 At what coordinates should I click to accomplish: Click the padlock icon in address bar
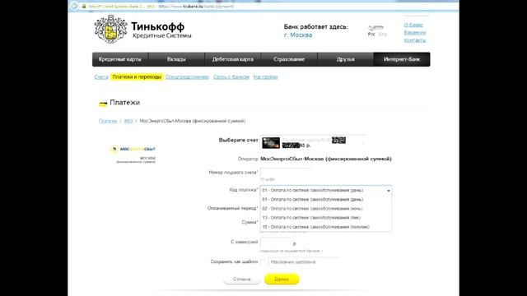pyautogui.click(x=84, y=7)
